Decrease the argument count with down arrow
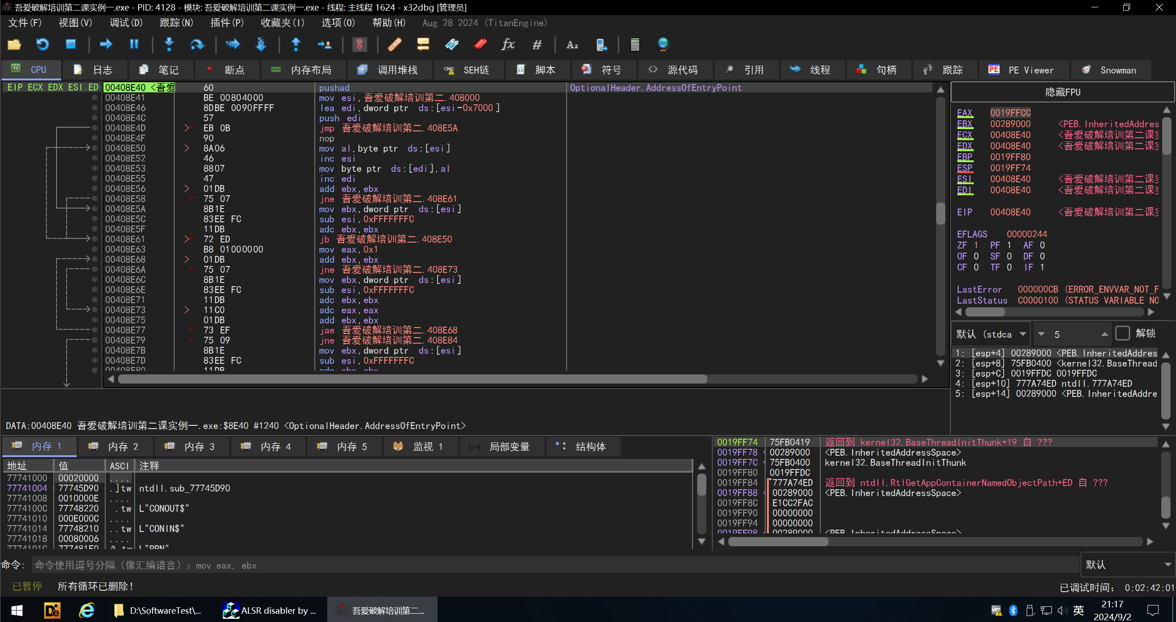This screenshot has width=1176, height=622. pos(1041,334)
